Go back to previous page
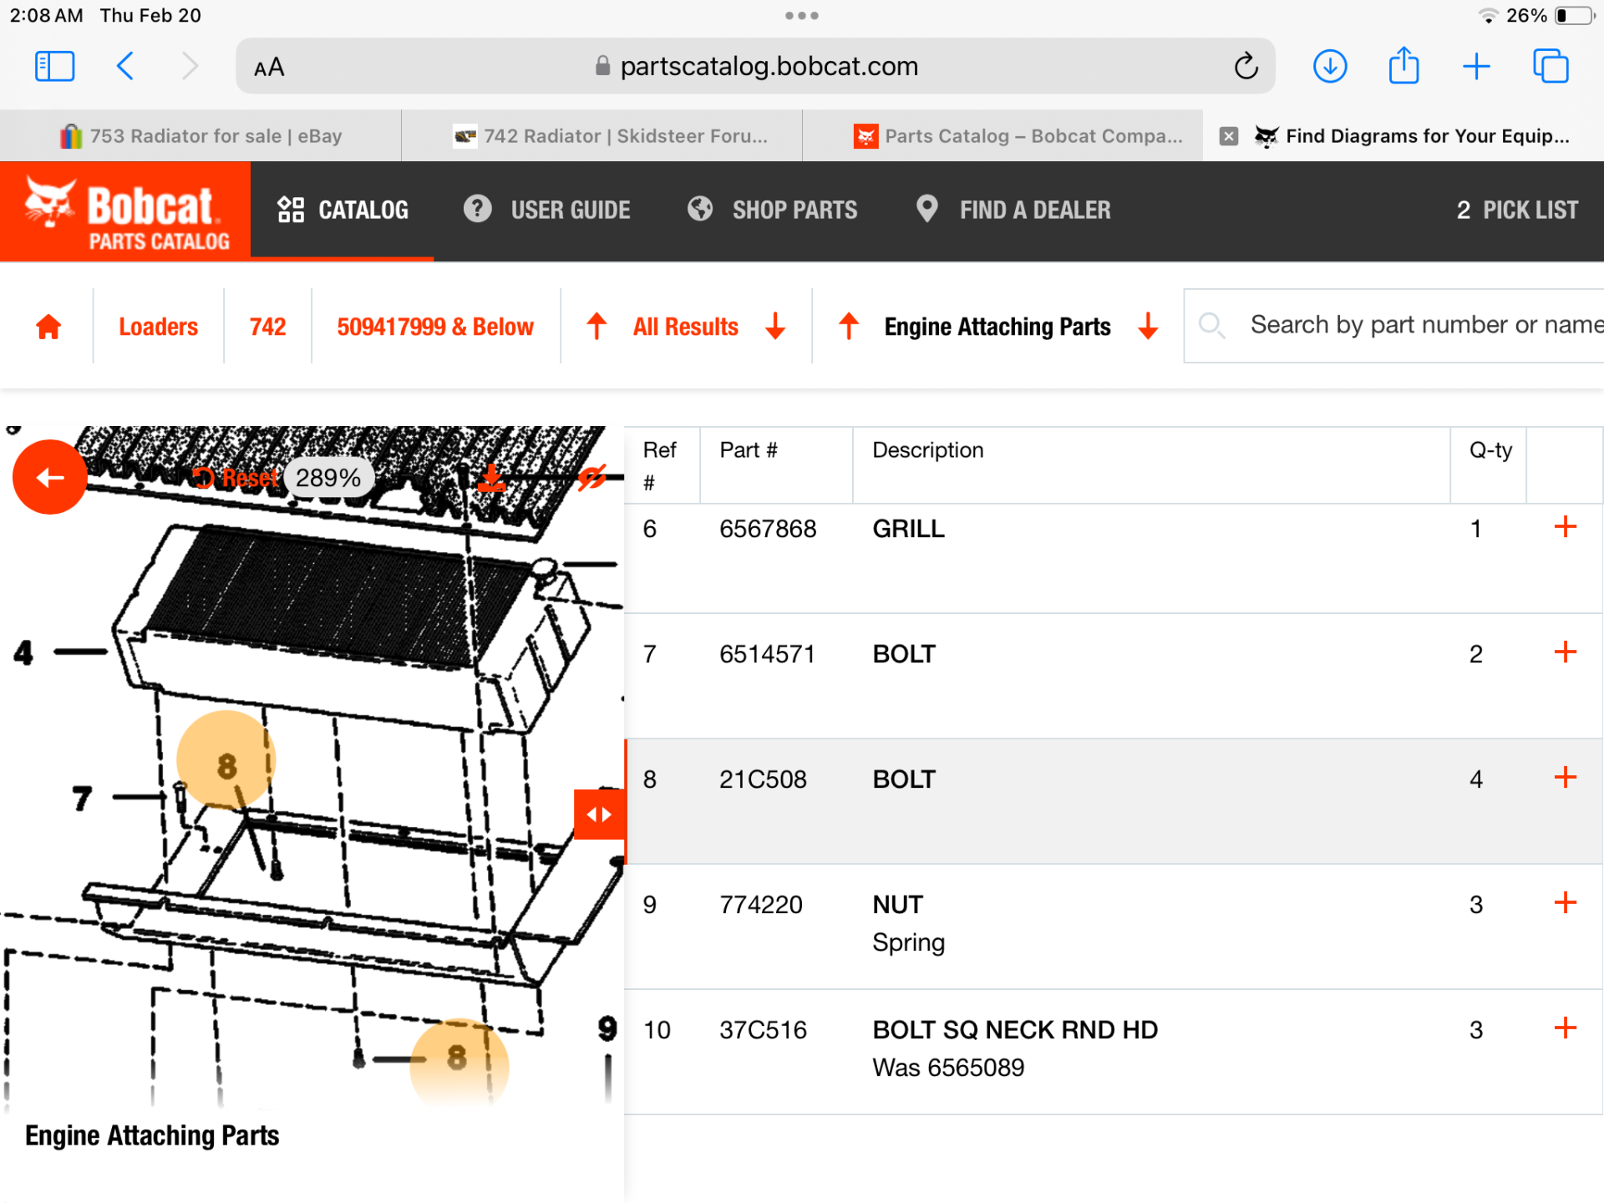The height and width of the screenshot is (1203, 1604). pos(125,66)
